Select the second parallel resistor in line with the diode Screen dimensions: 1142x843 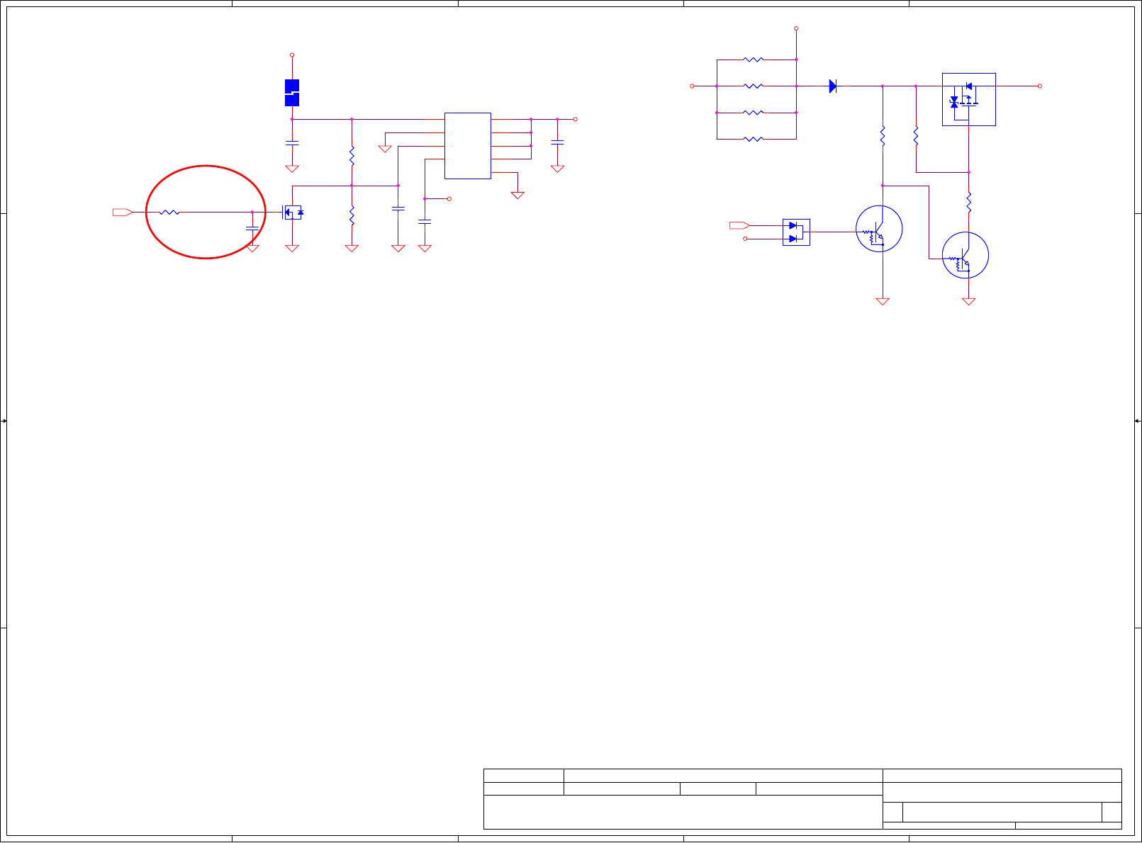tap(754, 86)
